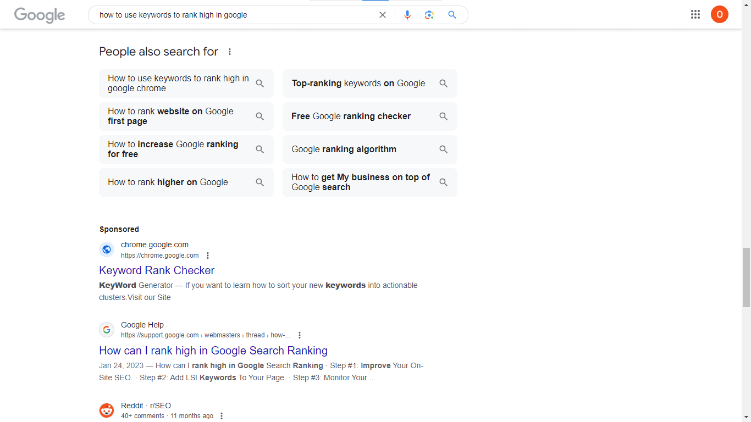Open more options for Reddit result
The height and width of the screenshot is (422, 751).
(222, 416)
